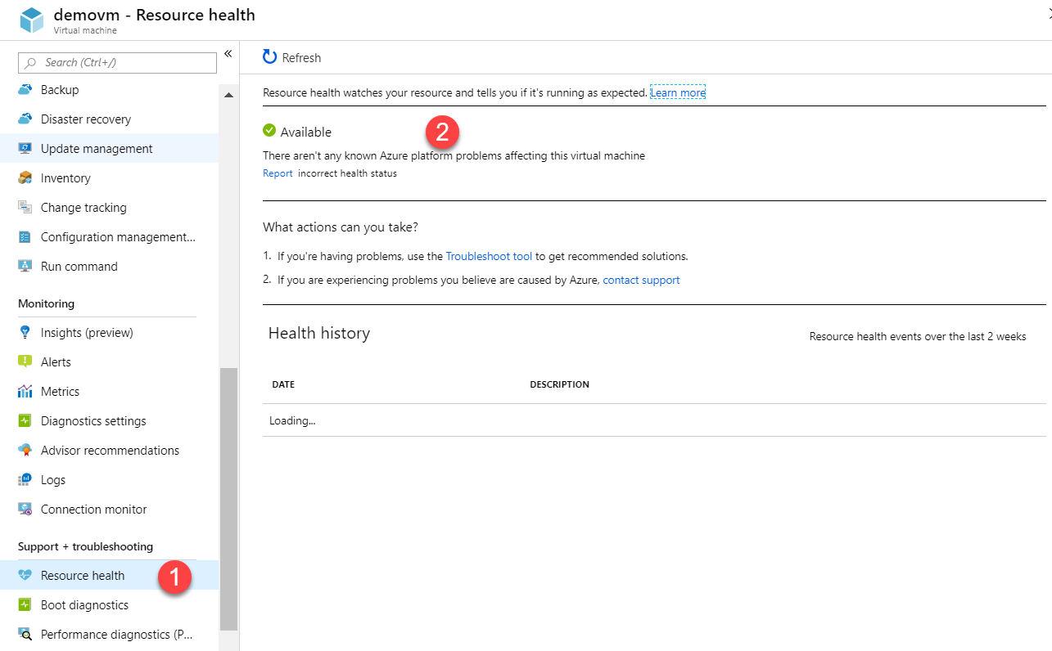Click the sidebar scroll up arrow
Viewport: 1052px width, 651px height.
click(228, 96)
